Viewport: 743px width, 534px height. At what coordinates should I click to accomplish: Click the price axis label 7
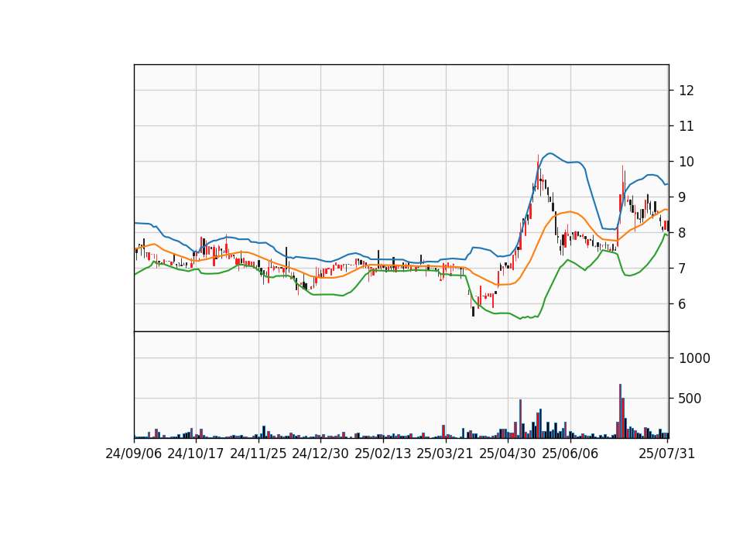(x=683, y=269)
